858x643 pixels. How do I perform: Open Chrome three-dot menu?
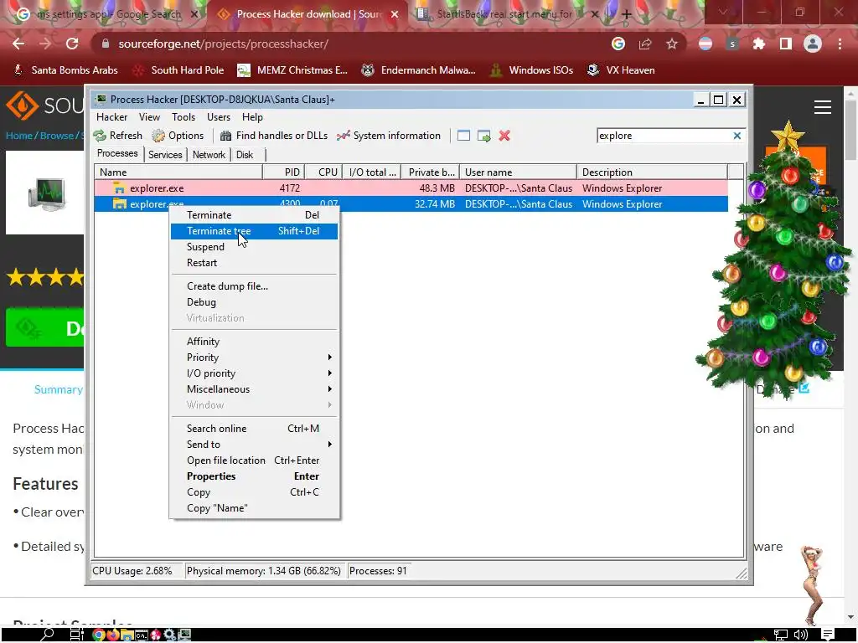tap(840, 44)
